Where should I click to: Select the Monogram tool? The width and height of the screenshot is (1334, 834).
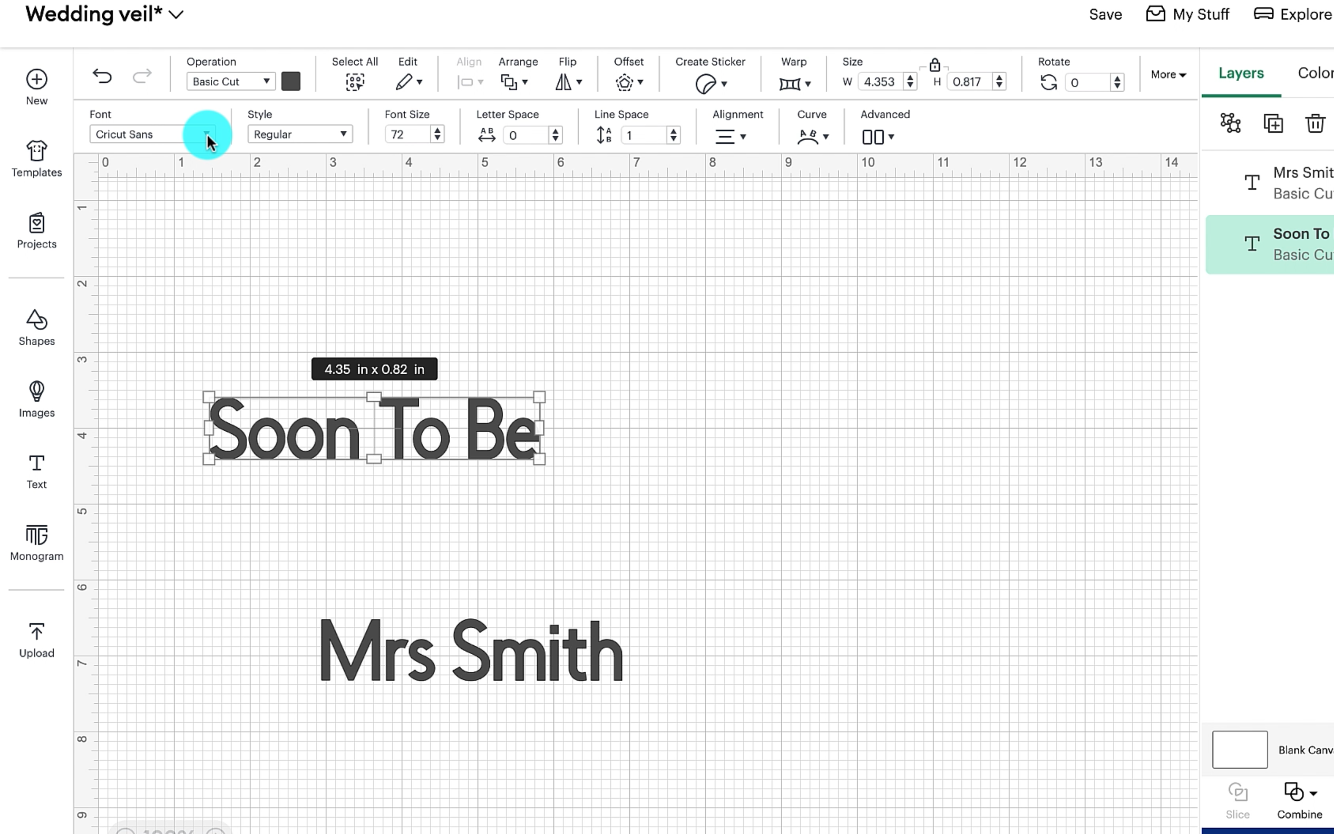pos(36,542)
